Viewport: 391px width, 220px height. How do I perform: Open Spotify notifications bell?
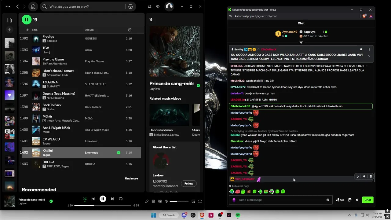tap(150, 6)
